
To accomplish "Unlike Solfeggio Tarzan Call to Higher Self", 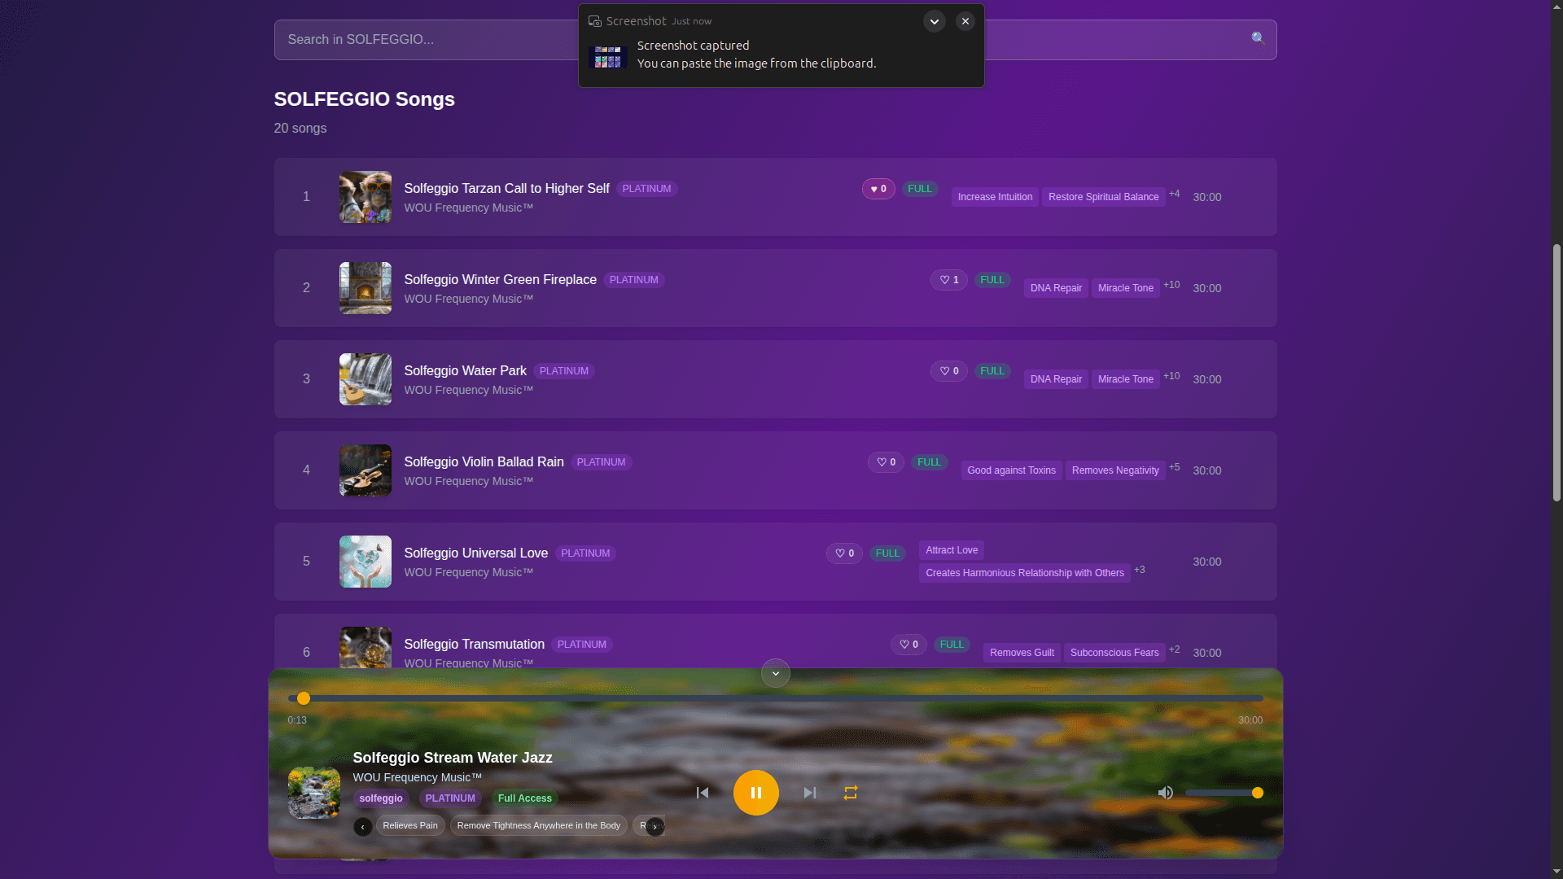I will pyautogui.click(x=878, y=188).
